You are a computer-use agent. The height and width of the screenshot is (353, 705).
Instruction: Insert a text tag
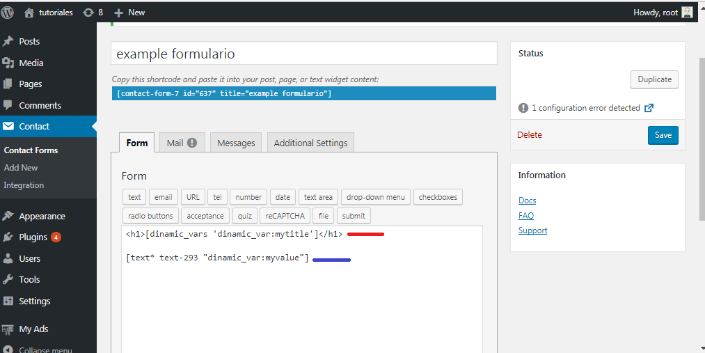point(134,197)
